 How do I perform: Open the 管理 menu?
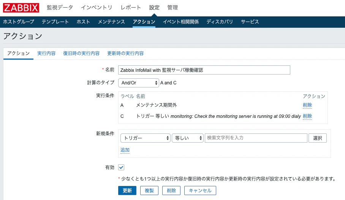point(172,8)
